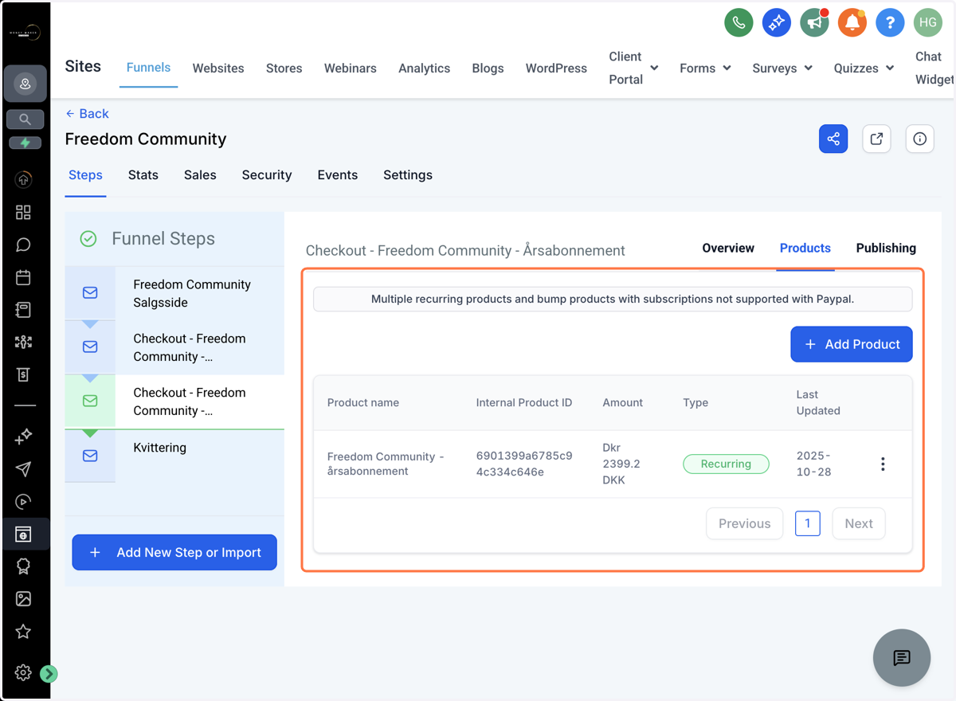956x701 pixels.
Task: Open quick actions lightning bolt icon
Action: (25, 143)
